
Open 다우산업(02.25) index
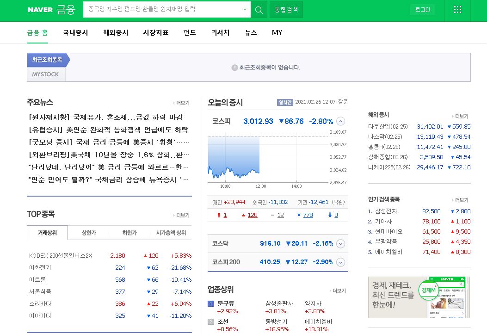click(x=388, y=126)
